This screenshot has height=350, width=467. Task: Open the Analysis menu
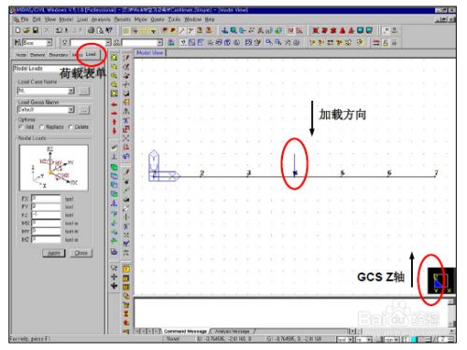click(101, 20)
